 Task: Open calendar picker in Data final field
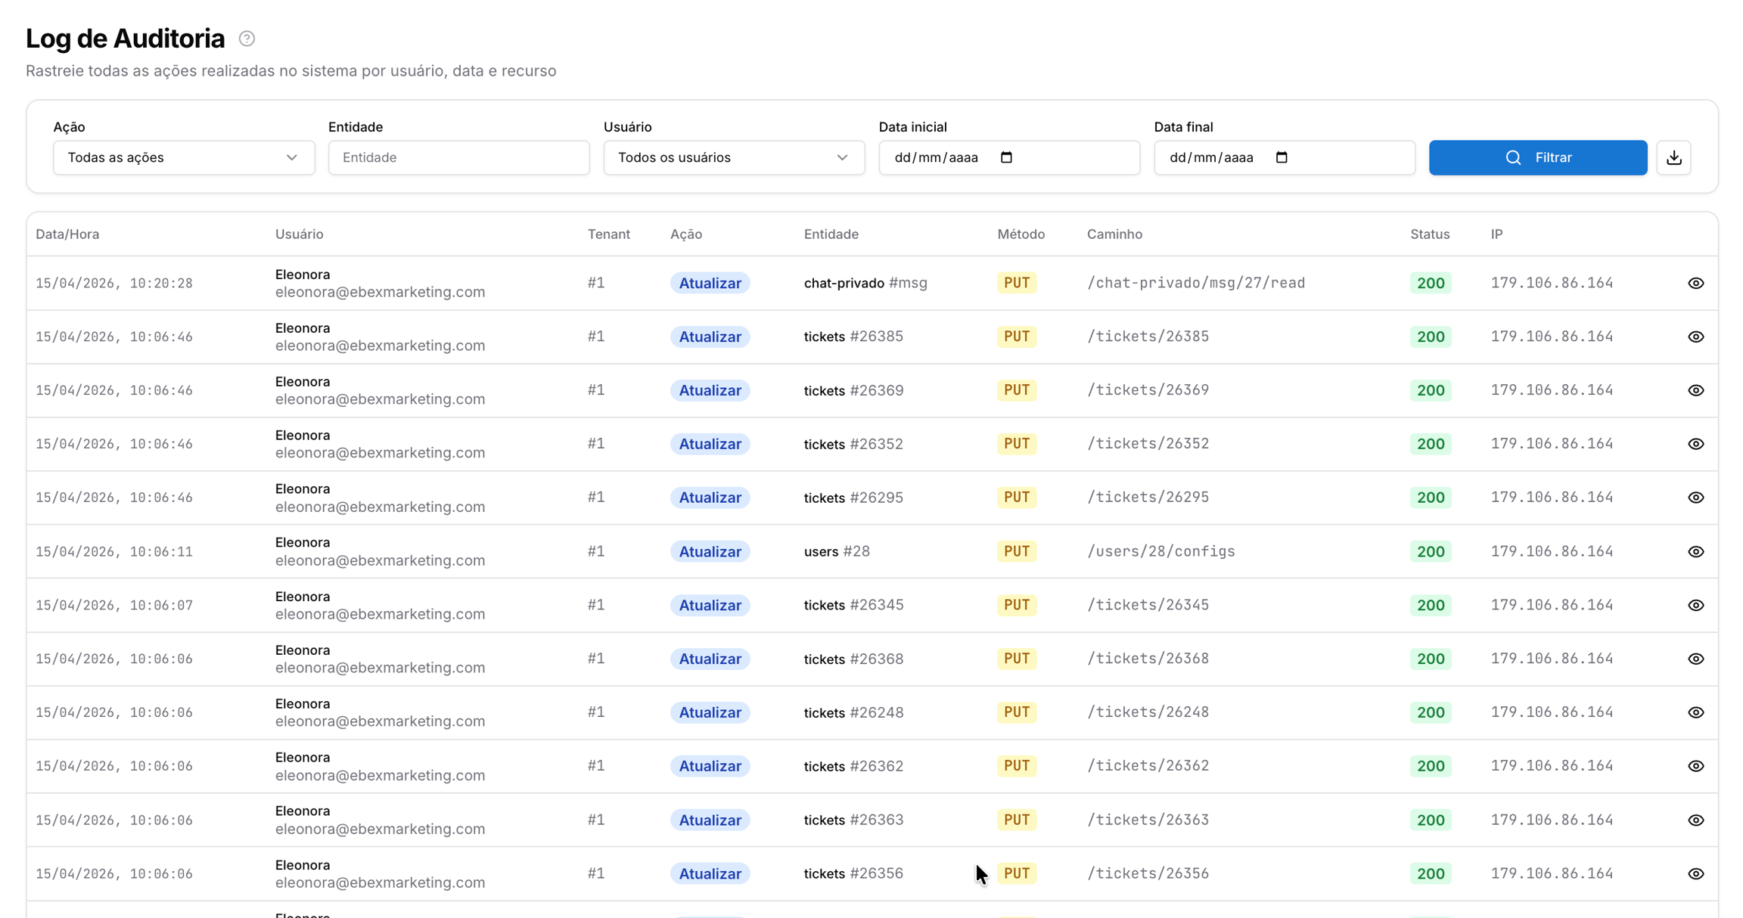pyautogui.click(x=1282, y=157)
